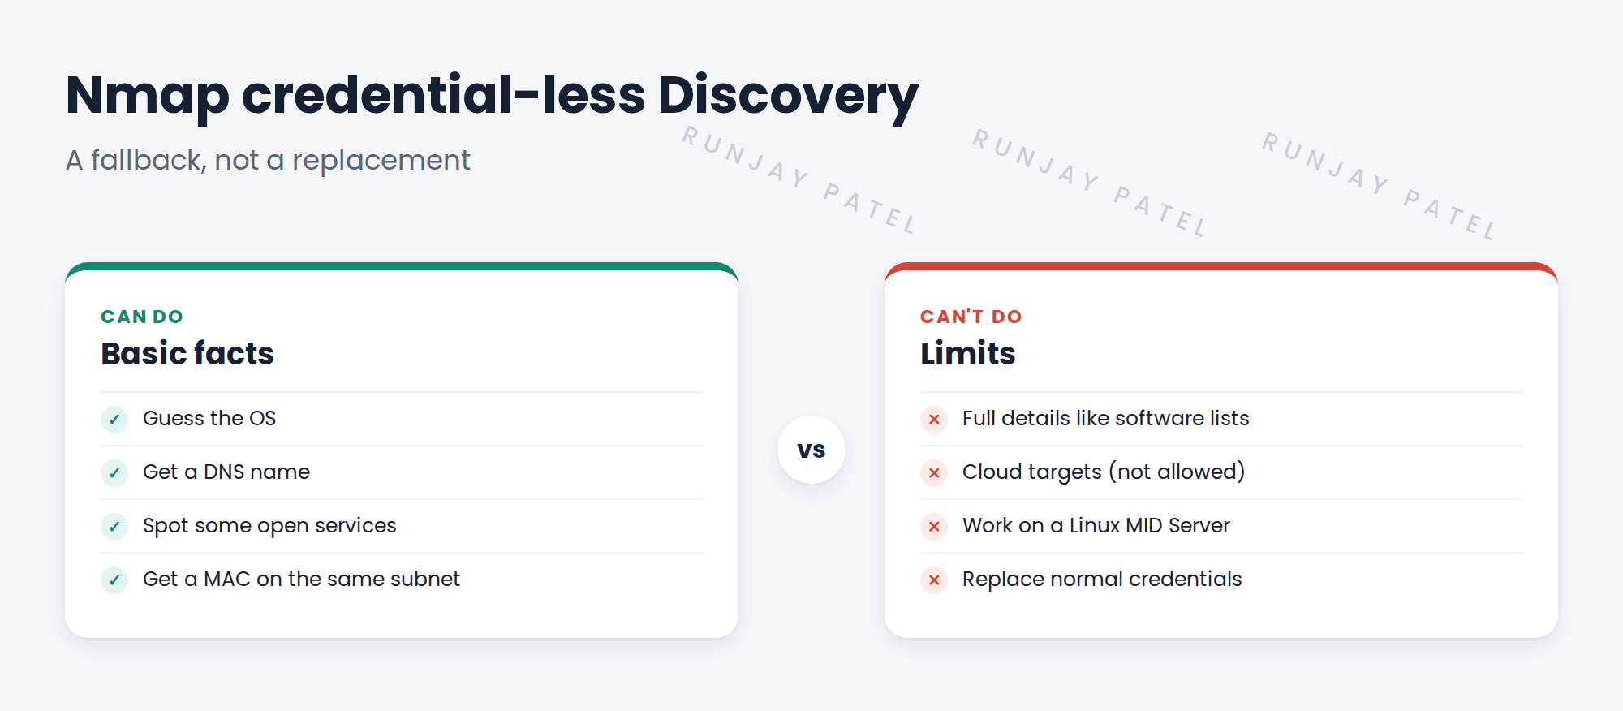
Task: Click Replace normal credentials text
Action: point(1102,579)
